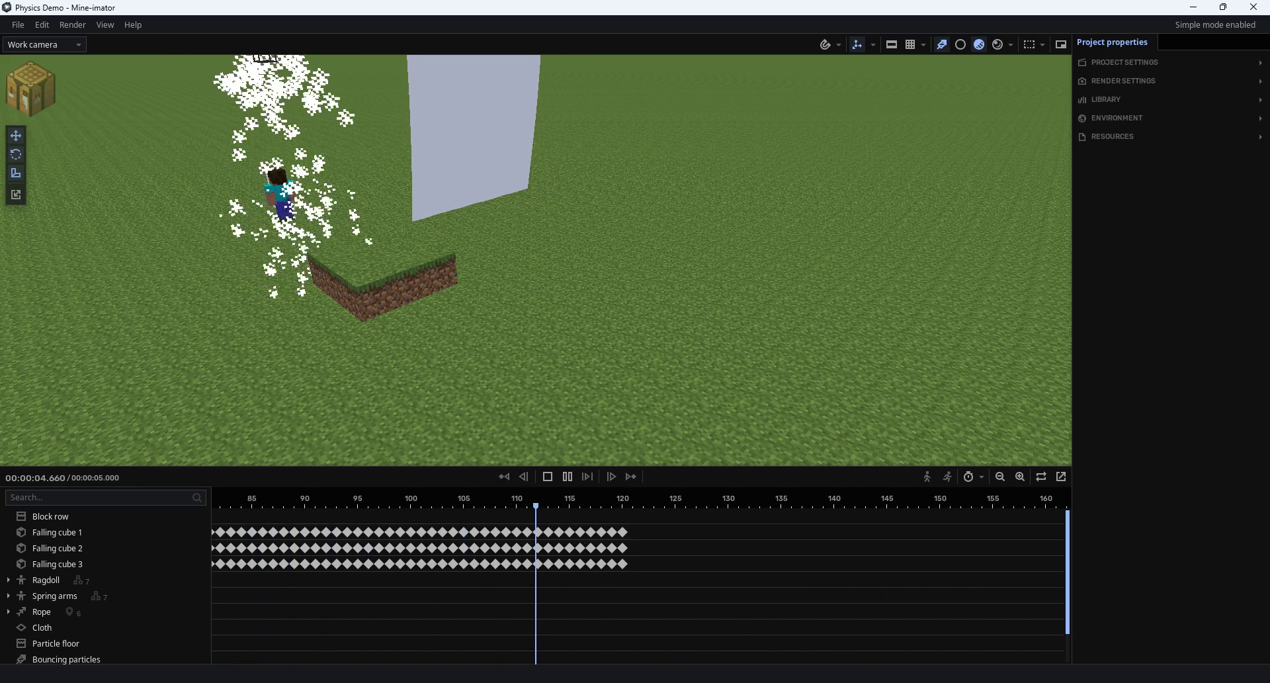1270x683 pixels.
Task: Click the Simple mode enabled label
Action: tap(1215, 24)
